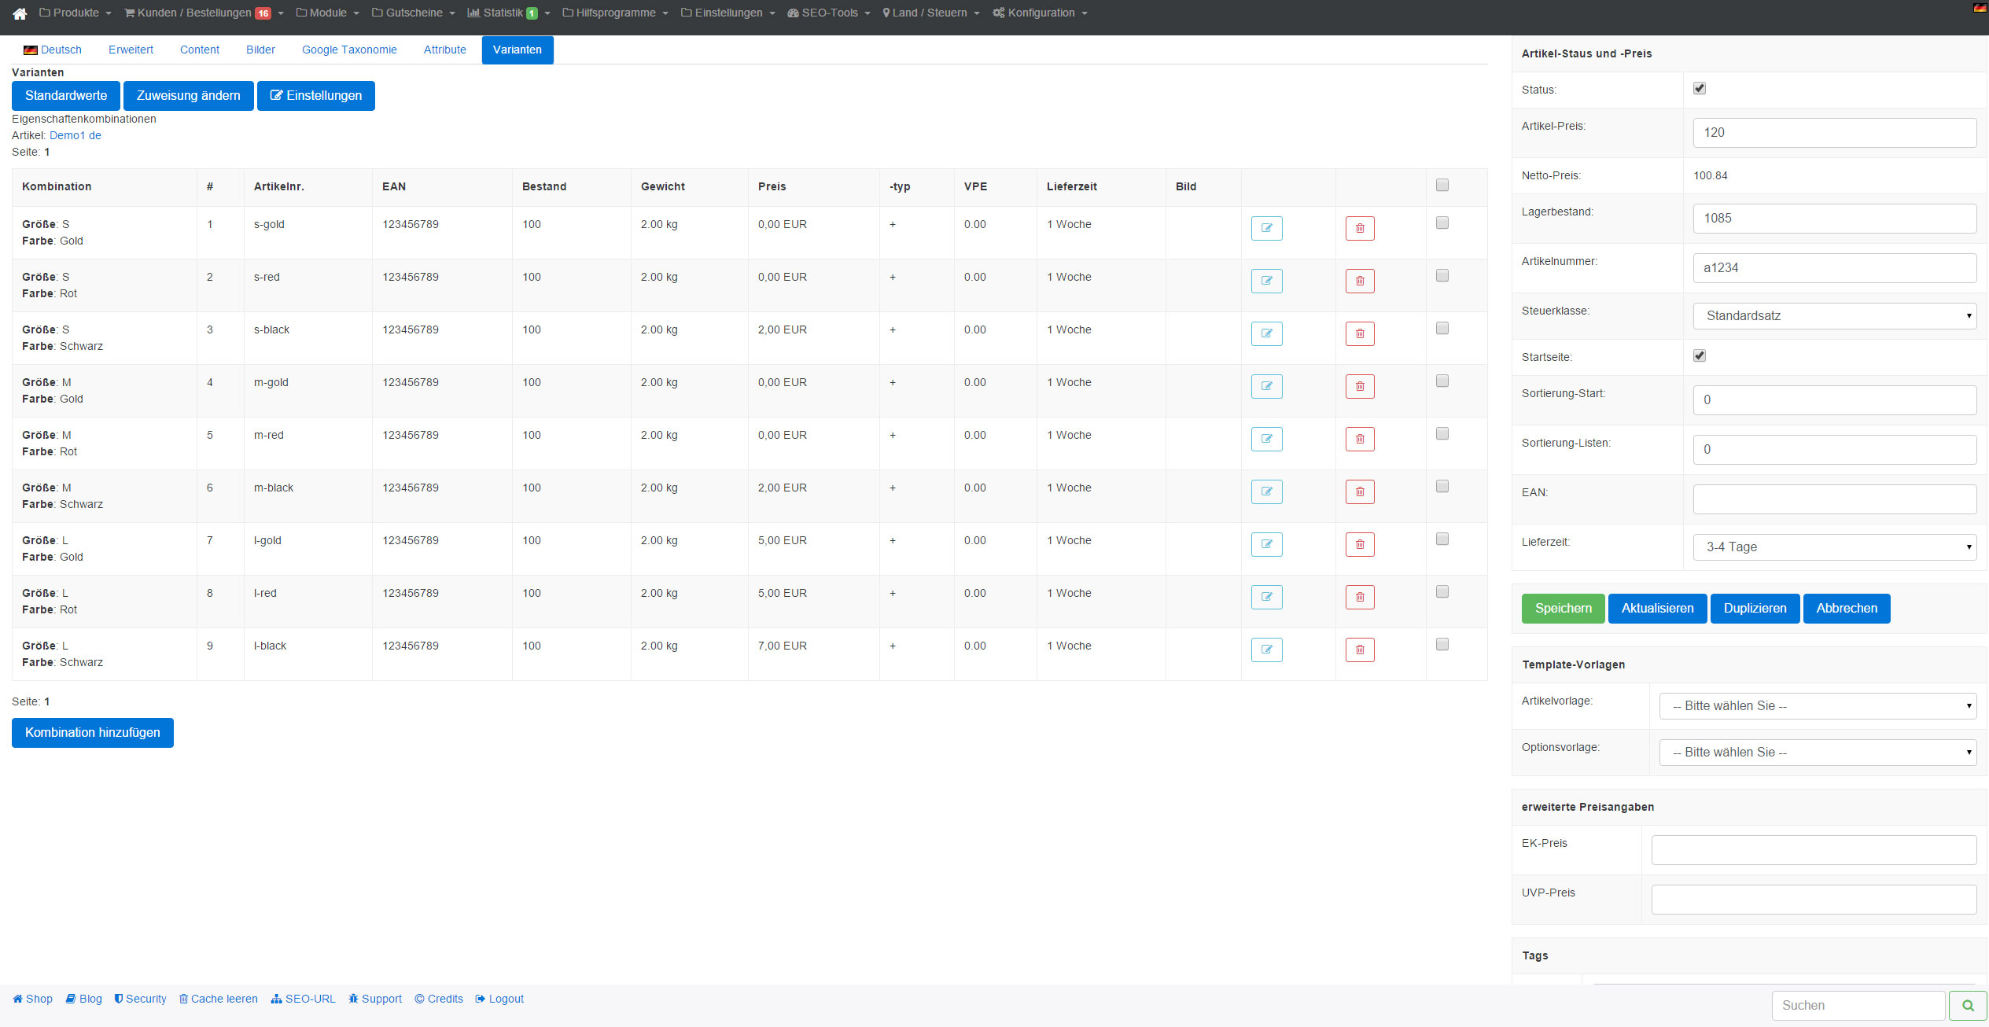Expand the Lieferzeit dropdown
1989x1027 pixels.
[1834, 547]
